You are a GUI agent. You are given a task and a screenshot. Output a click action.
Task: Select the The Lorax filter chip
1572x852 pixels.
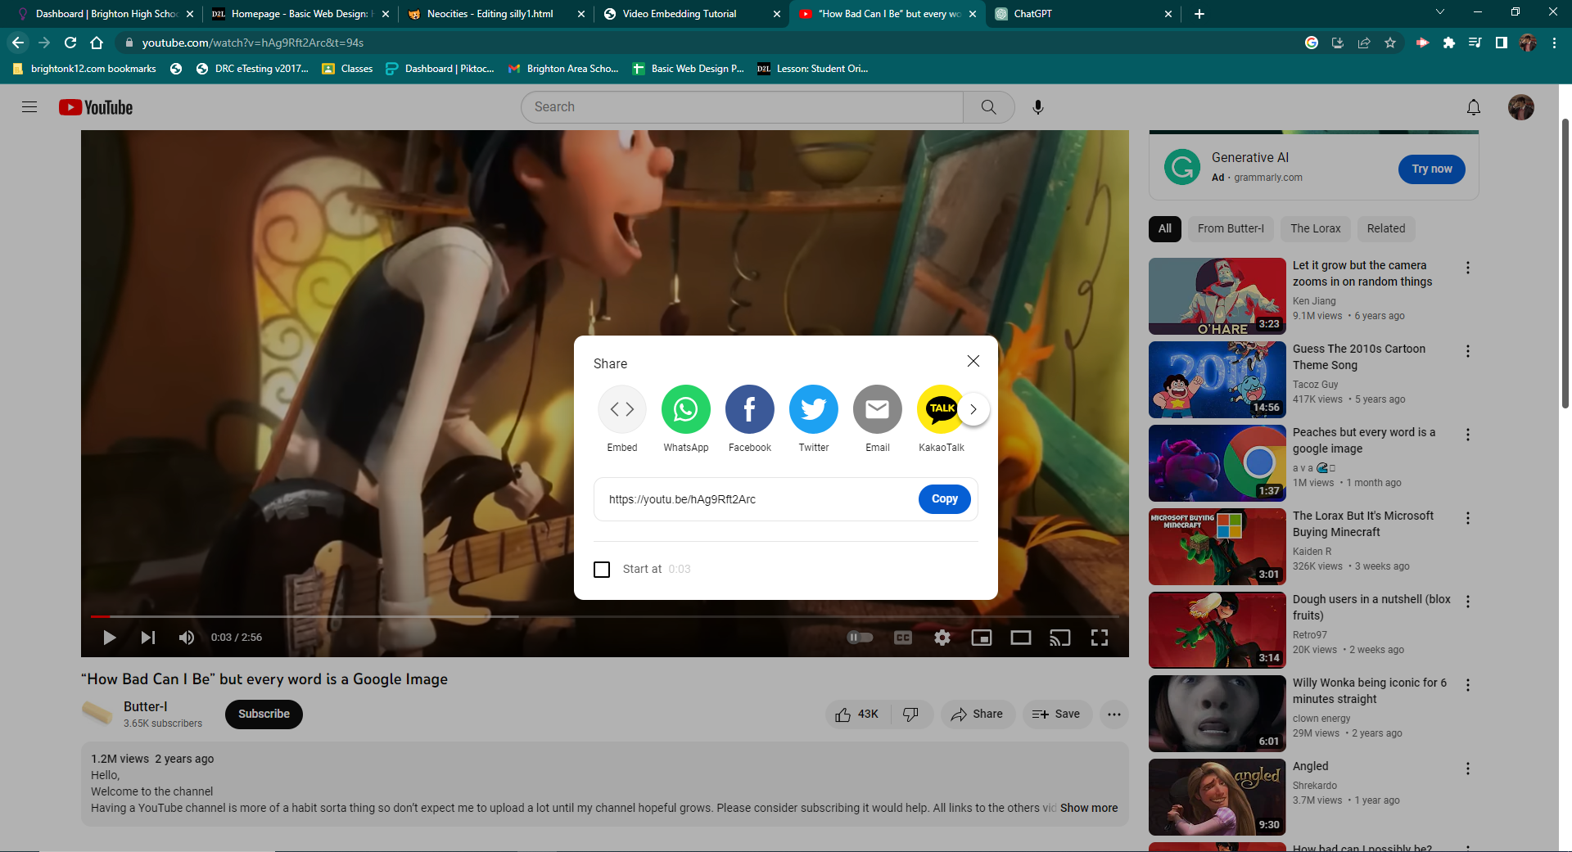(x=1316, y=229)
